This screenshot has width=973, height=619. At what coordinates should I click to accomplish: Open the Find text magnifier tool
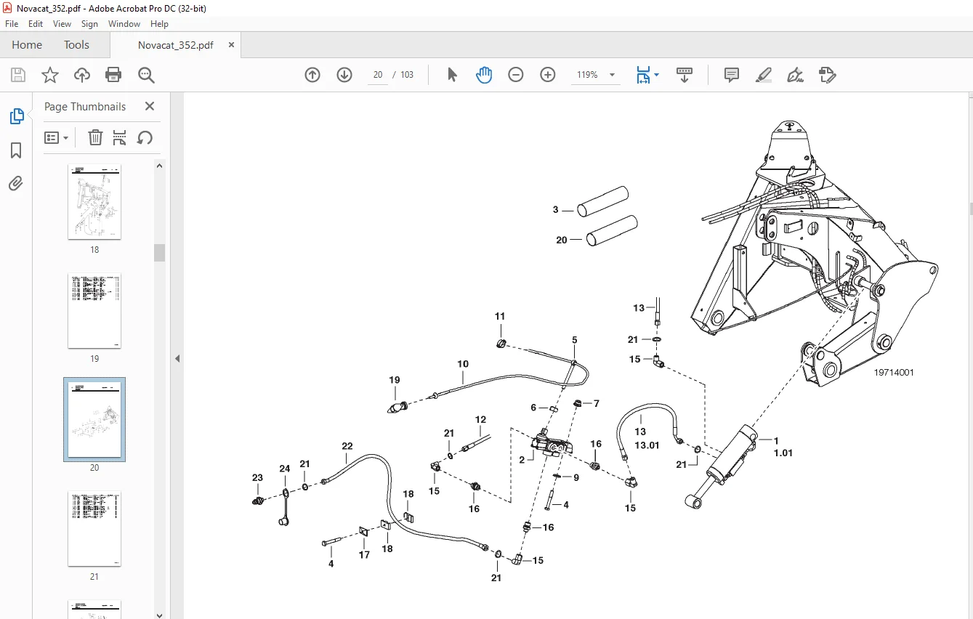point(146,75)
